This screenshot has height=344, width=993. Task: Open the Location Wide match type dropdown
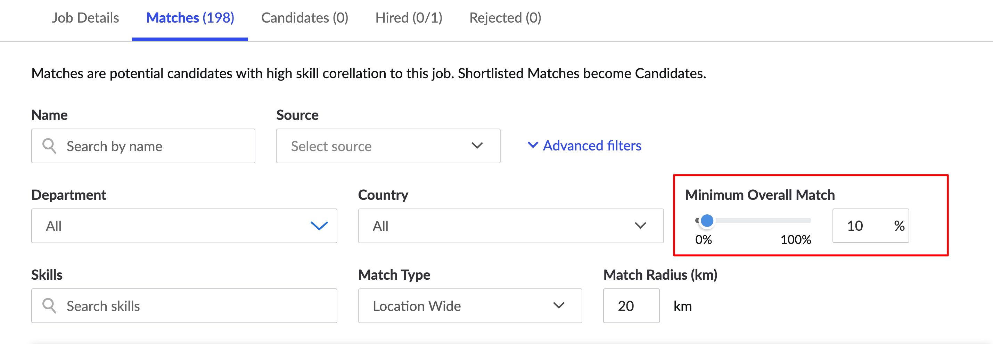point(470,306)
